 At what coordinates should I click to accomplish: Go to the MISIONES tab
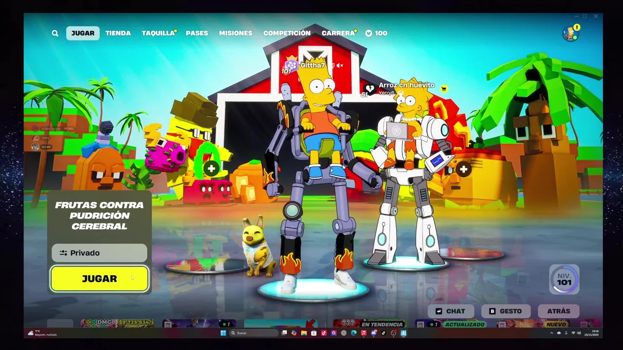coord(236,33)
